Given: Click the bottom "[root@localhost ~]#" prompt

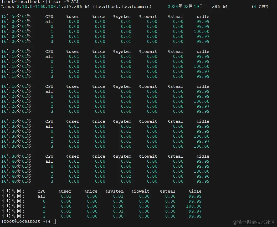Looking at the screenshot, I should pyautogui.click(x=26, y=221).
